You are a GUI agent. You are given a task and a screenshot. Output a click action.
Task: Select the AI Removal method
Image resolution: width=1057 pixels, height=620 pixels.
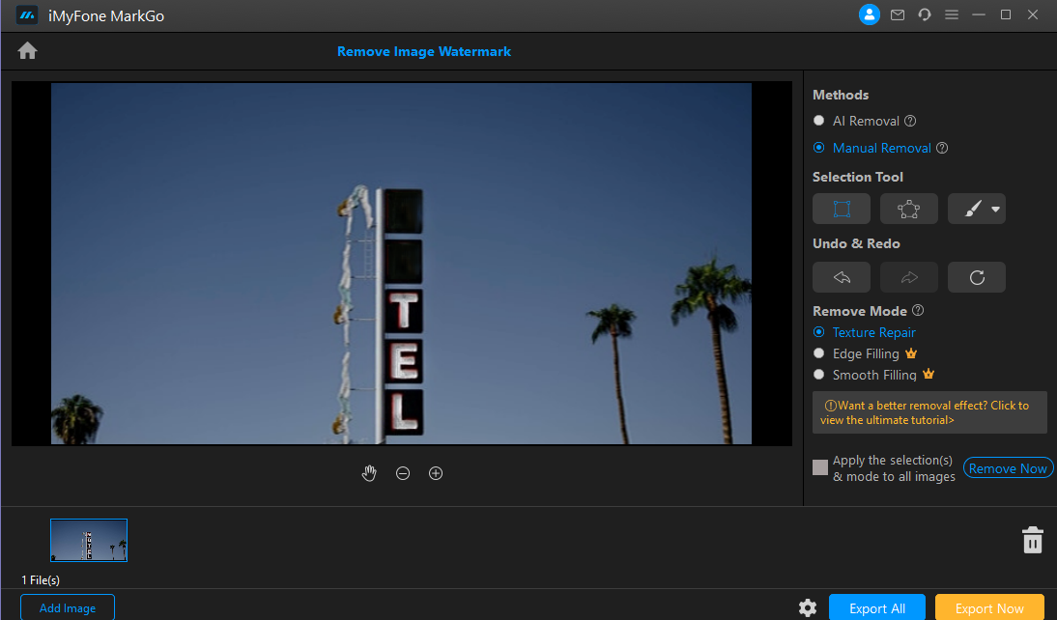819,121
